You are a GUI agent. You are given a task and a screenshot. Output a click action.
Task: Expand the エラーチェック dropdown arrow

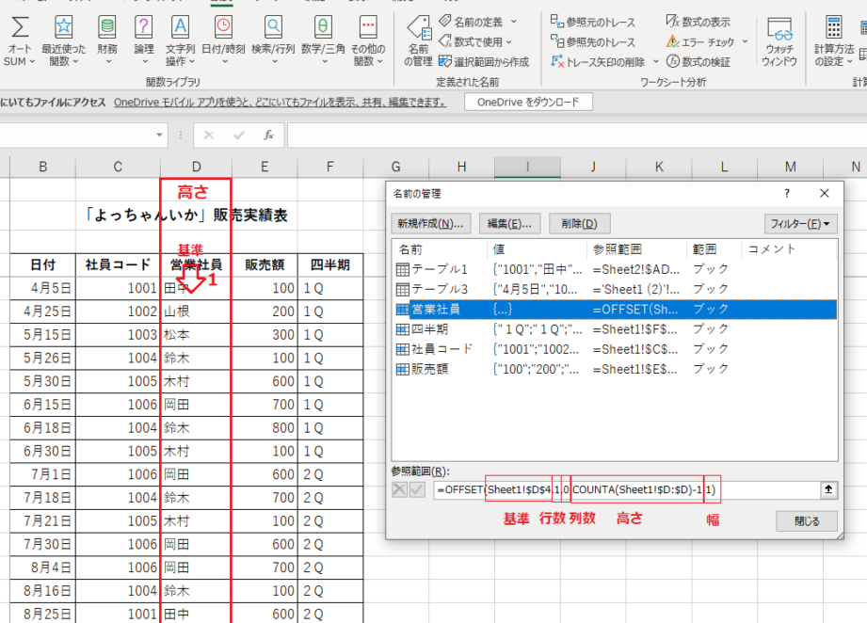(x=745, y=42)
